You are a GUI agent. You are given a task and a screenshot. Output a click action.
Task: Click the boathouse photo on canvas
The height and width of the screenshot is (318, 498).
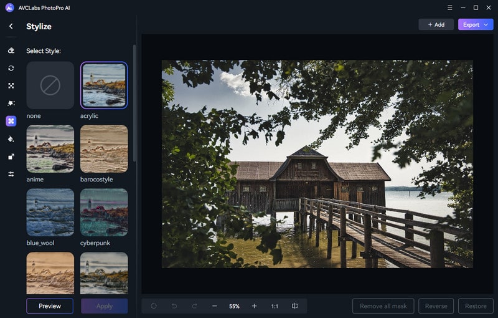(317, 164)
